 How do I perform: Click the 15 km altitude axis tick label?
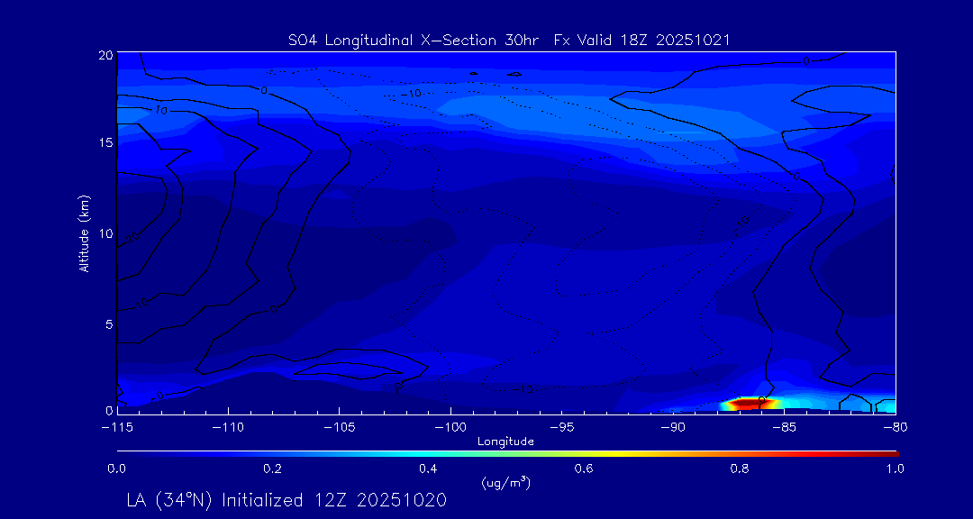click(x=106, y=142)
